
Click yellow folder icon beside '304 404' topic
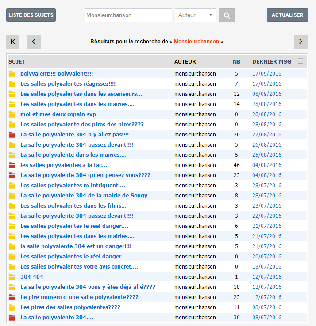point(12,277)
